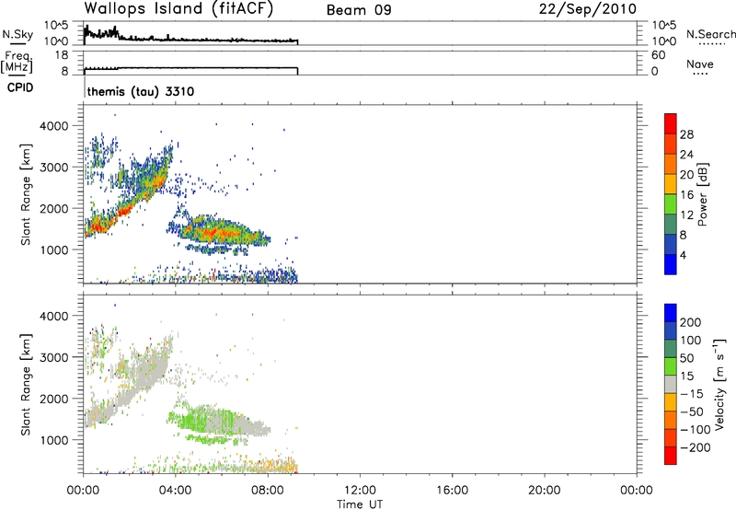736x510 pixels.
Task: Click the 'Wallops Island (fitACF)' title
Action: (178, 9)
